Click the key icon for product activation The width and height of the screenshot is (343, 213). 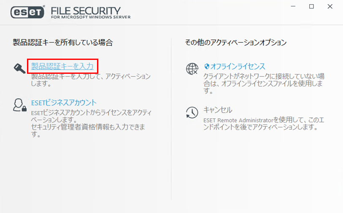point(20,67)
